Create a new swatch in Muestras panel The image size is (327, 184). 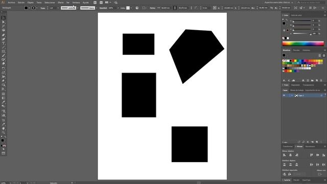pos(317,81)
